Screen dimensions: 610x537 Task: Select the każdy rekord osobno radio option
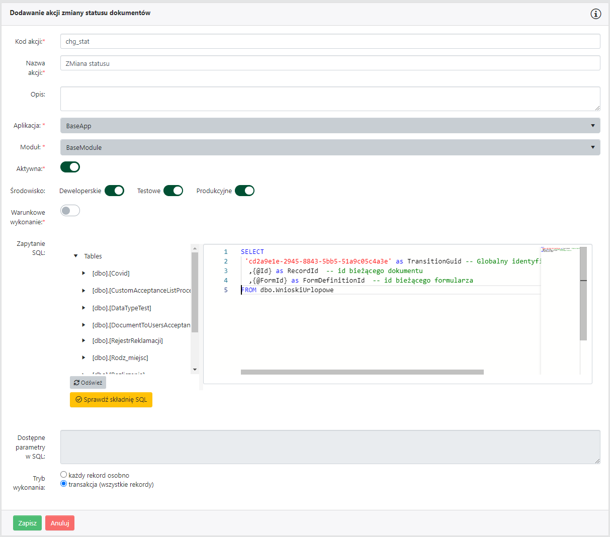tap(64, 475)
